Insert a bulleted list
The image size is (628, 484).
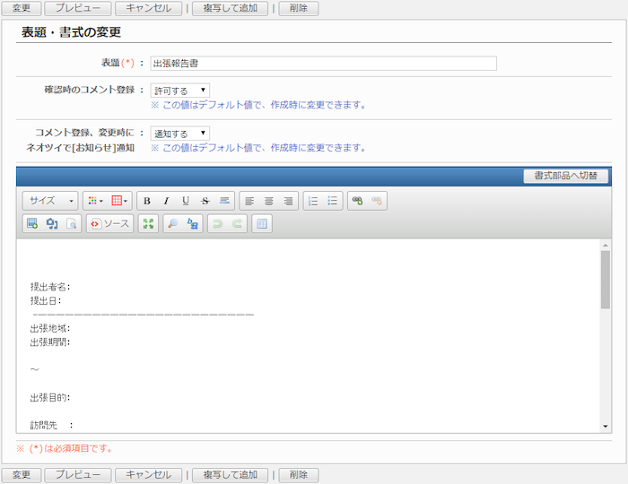(x=333, y=201)
